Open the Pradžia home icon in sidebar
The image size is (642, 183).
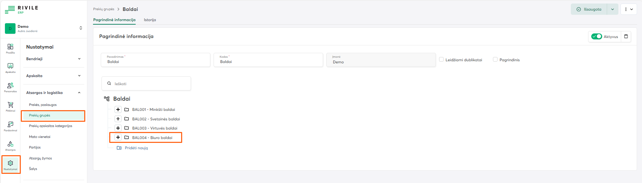(11, 48)
